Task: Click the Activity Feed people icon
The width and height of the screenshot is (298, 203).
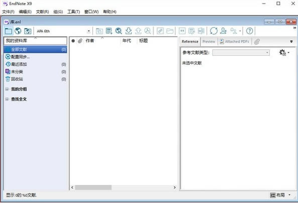Action: point(234,31)
